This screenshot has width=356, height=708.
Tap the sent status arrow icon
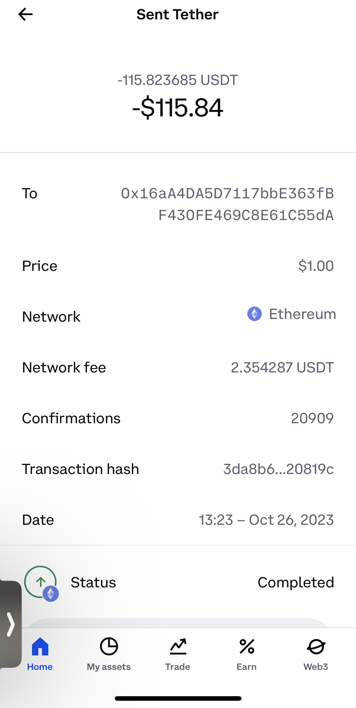(x=40, y=582)
